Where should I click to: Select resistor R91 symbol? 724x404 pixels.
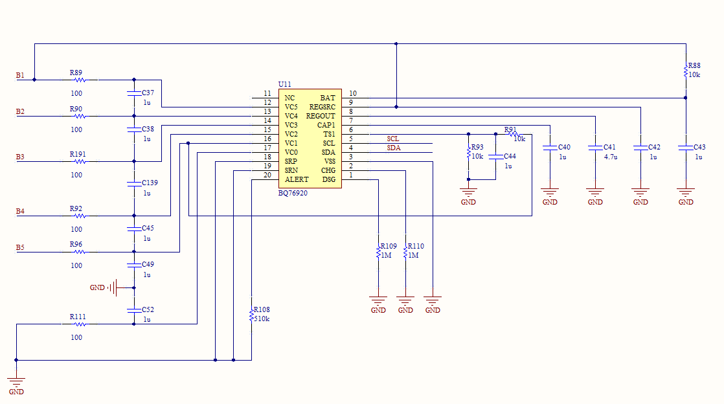pos(514,135)
